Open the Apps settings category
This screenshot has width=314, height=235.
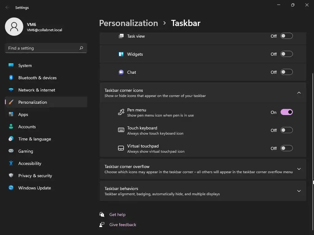[x=23, y=114]
